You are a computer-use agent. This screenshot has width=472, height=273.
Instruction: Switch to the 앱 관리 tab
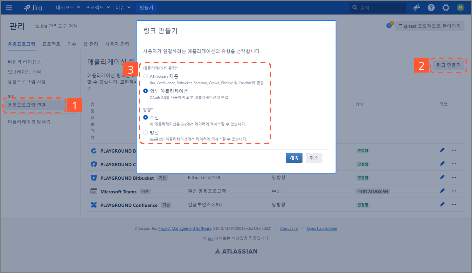coord(91,44)
